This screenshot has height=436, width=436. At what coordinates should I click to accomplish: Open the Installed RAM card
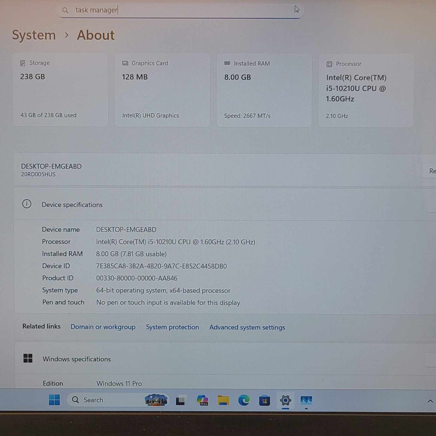tap(264, 90)
